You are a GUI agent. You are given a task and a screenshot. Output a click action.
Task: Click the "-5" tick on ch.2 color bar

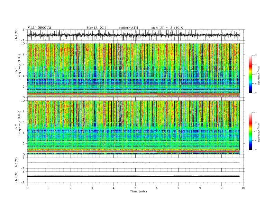[x=255, y=131]
